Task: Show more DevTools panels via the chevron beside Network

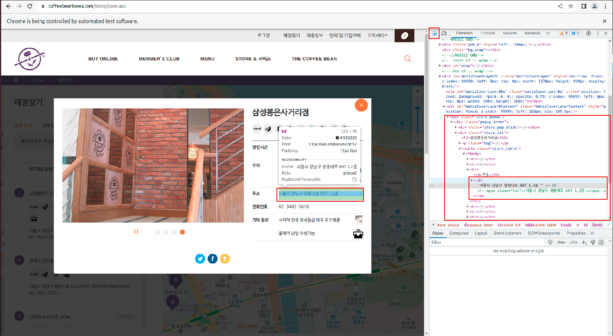Action: pos(548,33)
